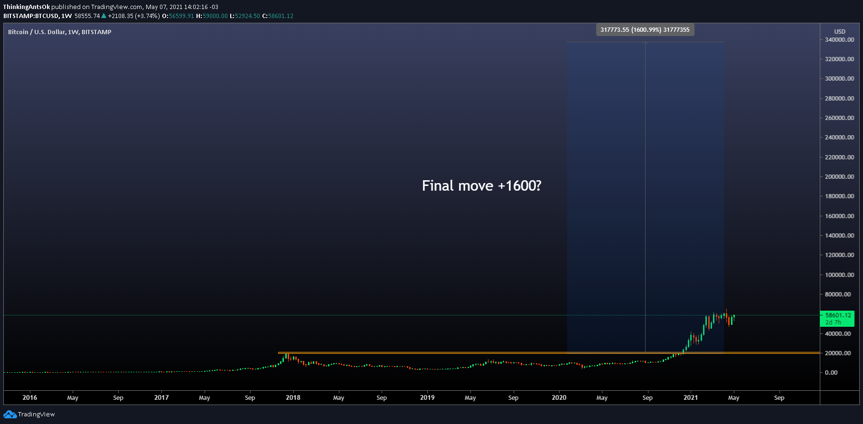The image size is (863, 424).
Task: Click the 2017 label on time axis
Action: (x=161, y=398)
